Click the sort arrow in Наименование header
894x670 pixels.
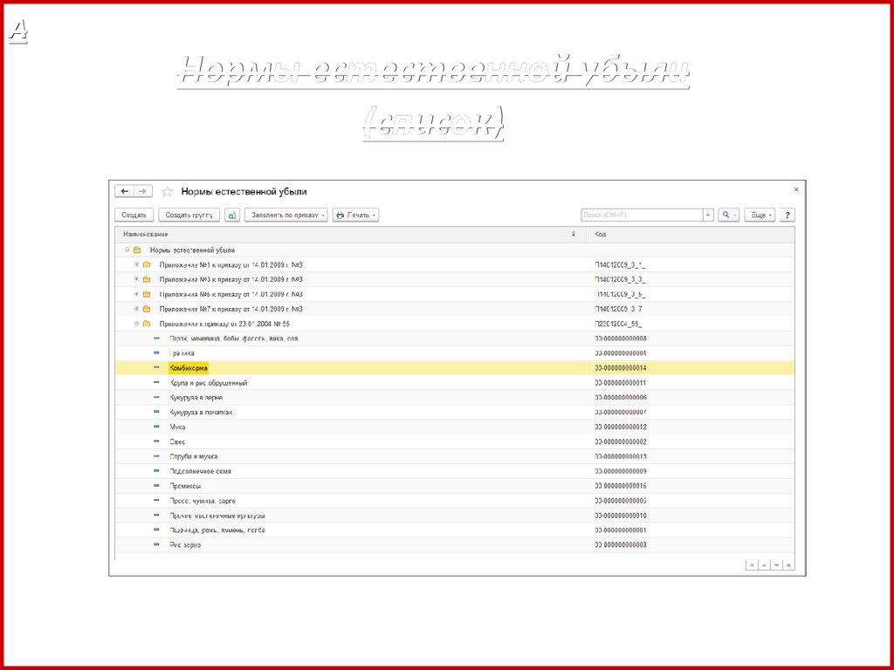(x=573, y=234)
